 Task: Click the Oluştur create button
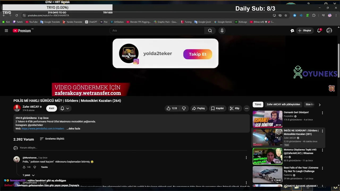click(x=304, y=31)
